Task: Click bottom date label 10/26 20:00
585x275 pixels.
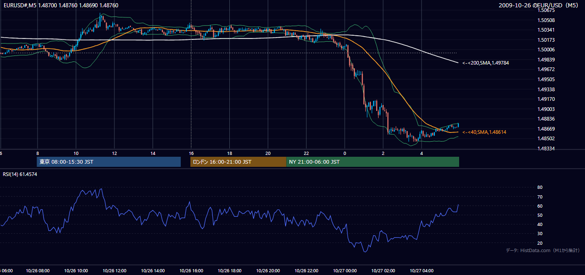Action: 268,271
